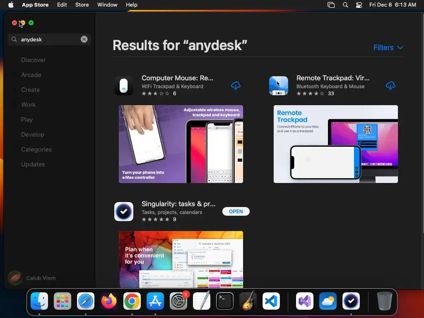Open the App Store menu

click(35, 5)
